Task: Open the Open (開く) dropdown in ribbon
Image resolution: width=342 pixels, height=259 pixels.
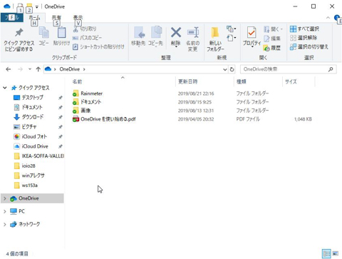Action: point(274,29)
